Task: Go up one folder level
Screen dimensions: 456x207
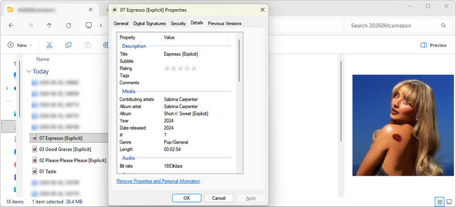Action: (49, 26)
